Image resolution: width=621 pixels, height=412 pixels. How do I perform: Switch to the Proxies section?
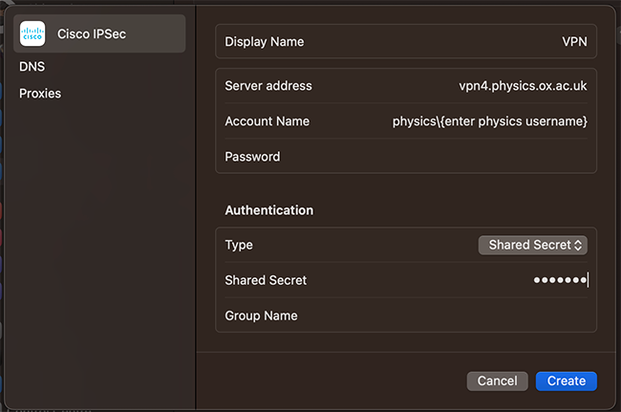click(40, 94)
